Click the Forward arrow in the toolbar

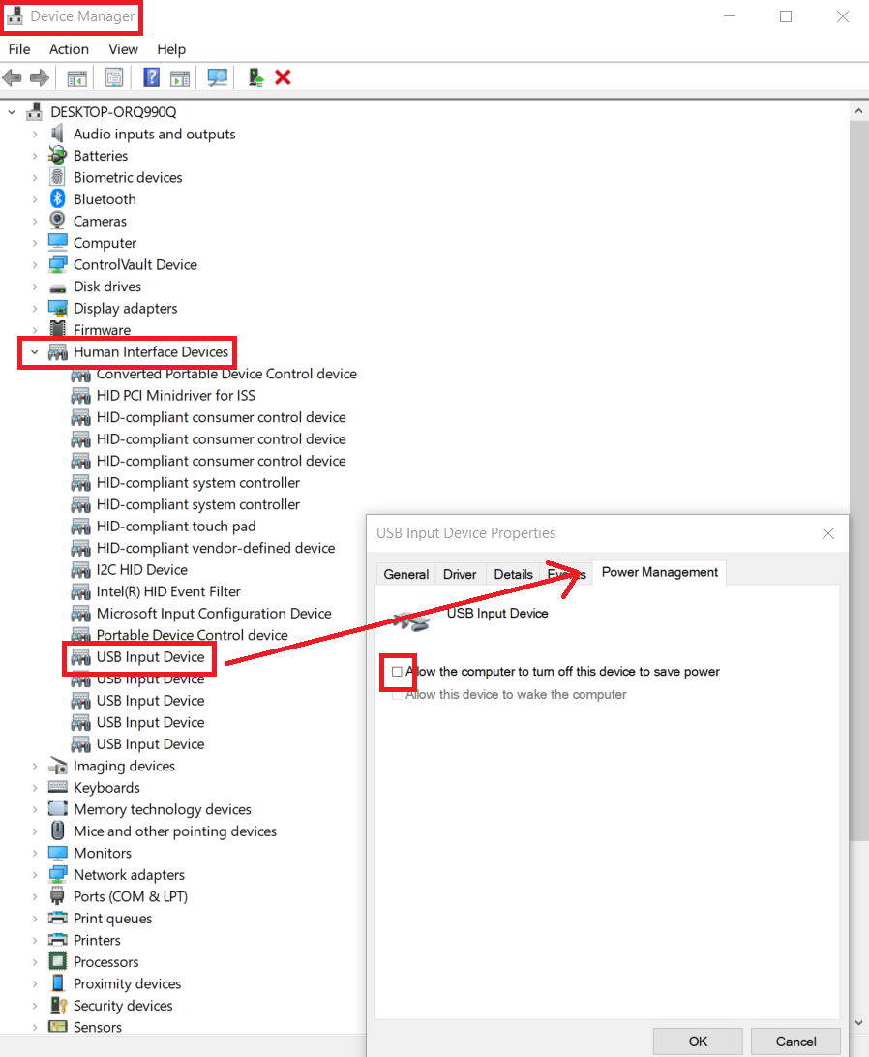[x=40, y=77]
